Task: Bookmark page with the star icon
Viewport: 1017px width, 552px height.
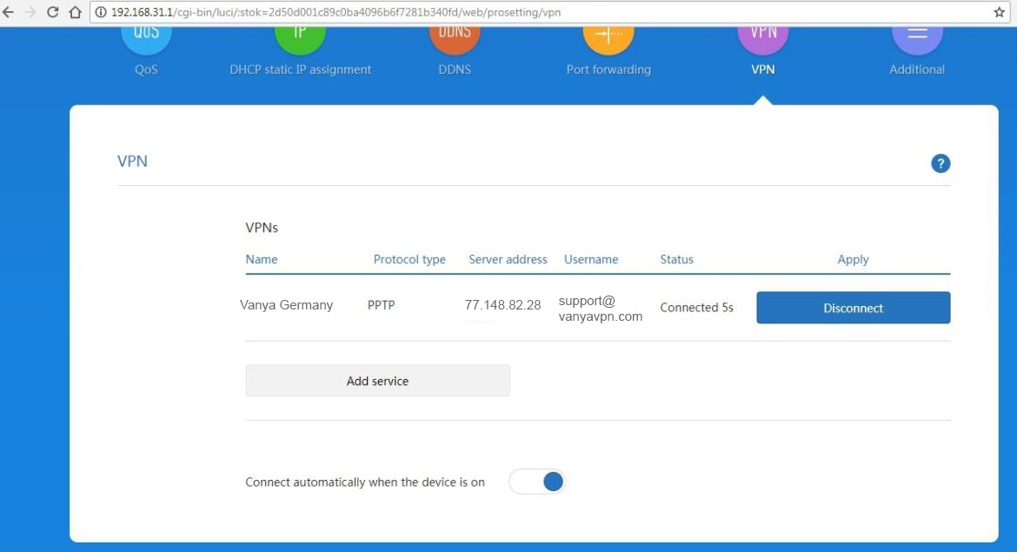Action: 999,12
